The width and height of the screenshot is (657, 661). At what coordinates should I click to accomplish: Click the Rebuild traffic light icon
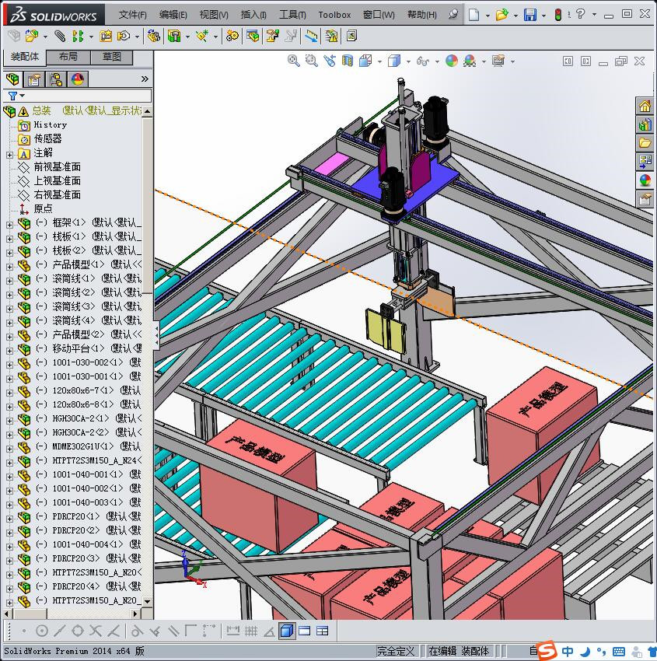[558, 15]
